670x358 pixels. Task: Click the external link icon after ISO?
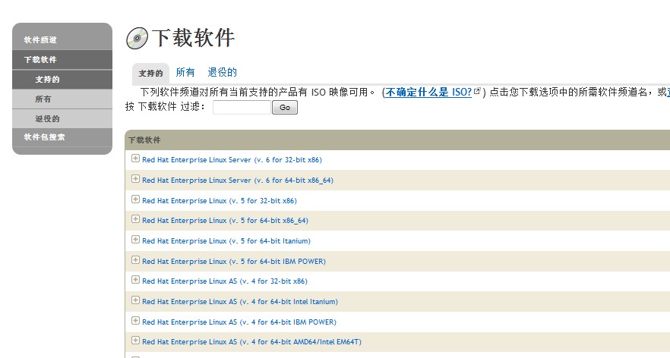[477, 91]
